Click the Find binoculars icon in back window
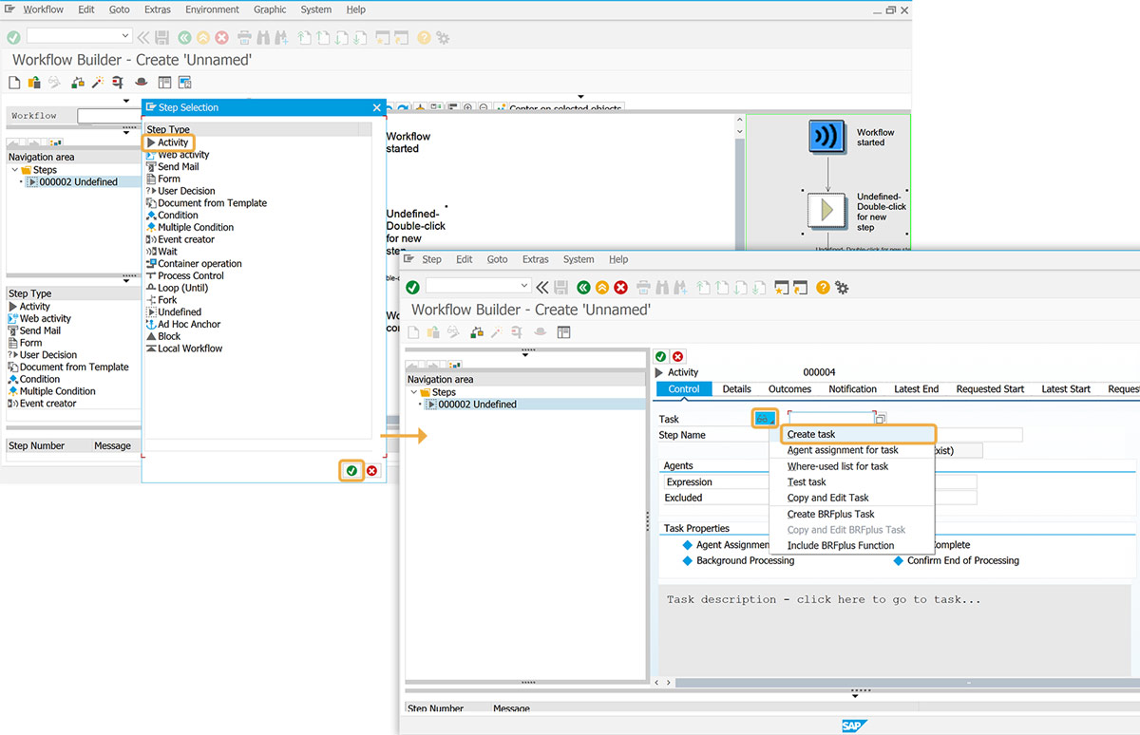The image size is (1140, 735). tap(263, 37)
